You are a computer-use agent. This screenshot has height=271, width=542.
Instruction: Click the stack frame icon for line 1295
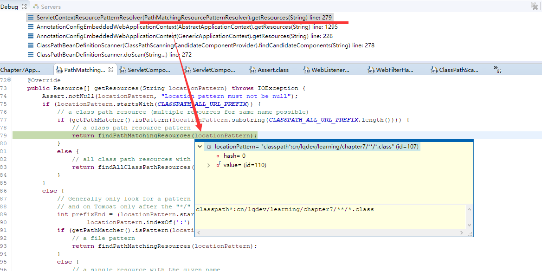31,27
